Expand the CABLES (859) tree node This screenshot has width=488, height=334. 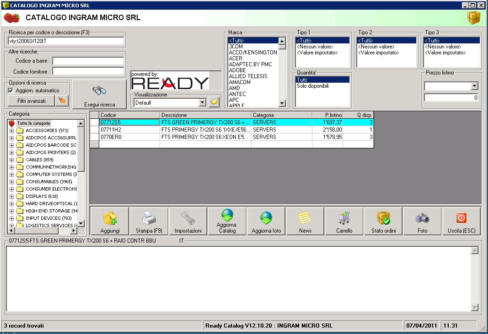click(x=11, y=160)
